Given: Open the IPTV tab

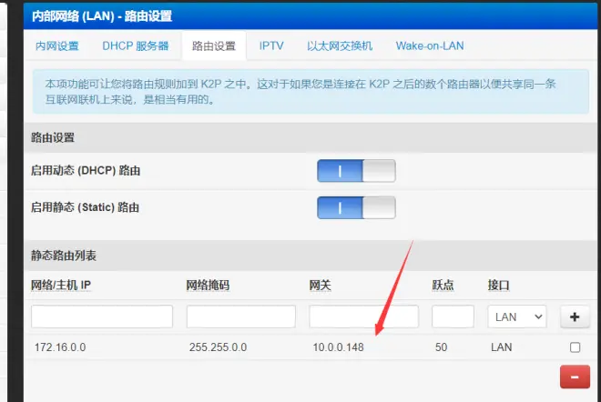Looking at the screenshot, I should tap(271, 46).
